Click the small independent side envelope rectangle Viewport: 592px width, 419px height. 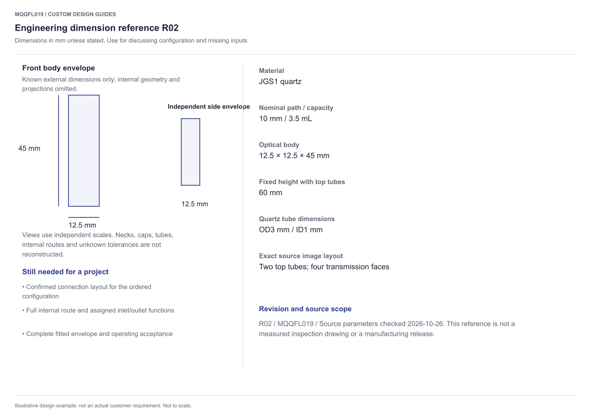[x=191, y=152]
